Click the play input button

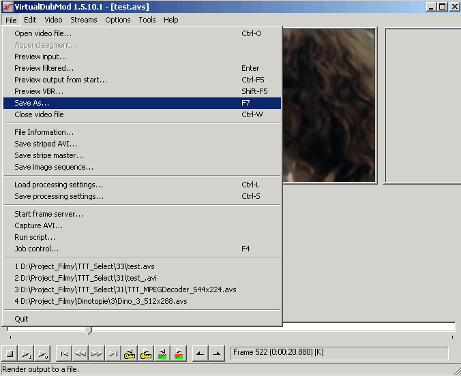[26, 354]
